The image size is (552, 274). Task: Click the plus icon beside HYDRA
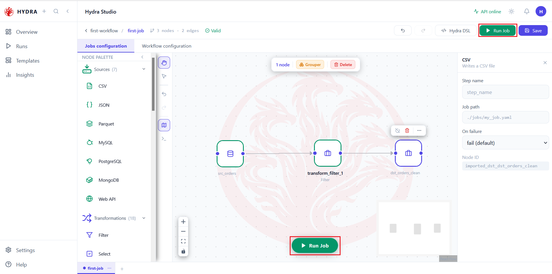pyautogui.click(x=44, y=11)
